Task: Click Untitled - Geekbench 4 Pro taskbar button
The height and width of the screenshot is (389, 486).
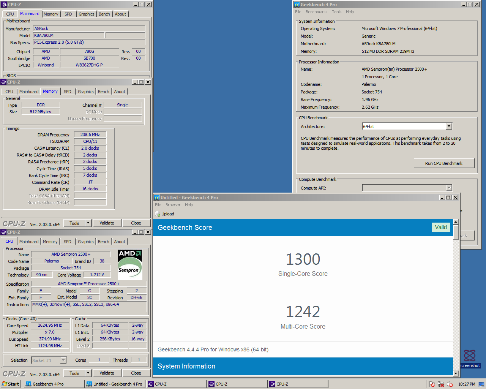Action: point(115,384)
